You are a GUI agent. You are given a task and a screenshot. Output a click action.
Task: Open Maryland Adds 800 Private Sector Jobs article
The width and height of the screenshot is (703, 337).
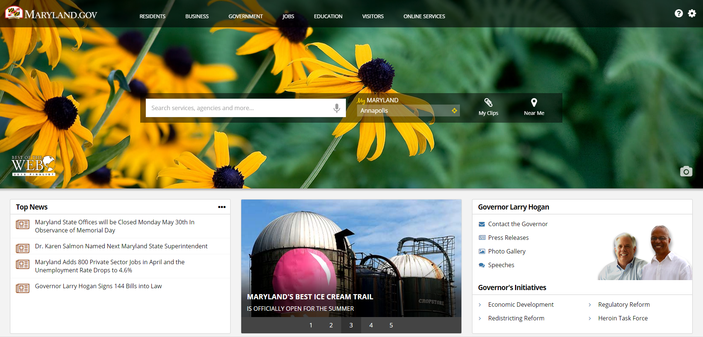click(x=110, y=266)
